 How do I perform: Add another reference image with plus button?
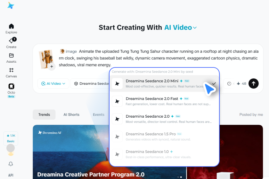point(52,66)
